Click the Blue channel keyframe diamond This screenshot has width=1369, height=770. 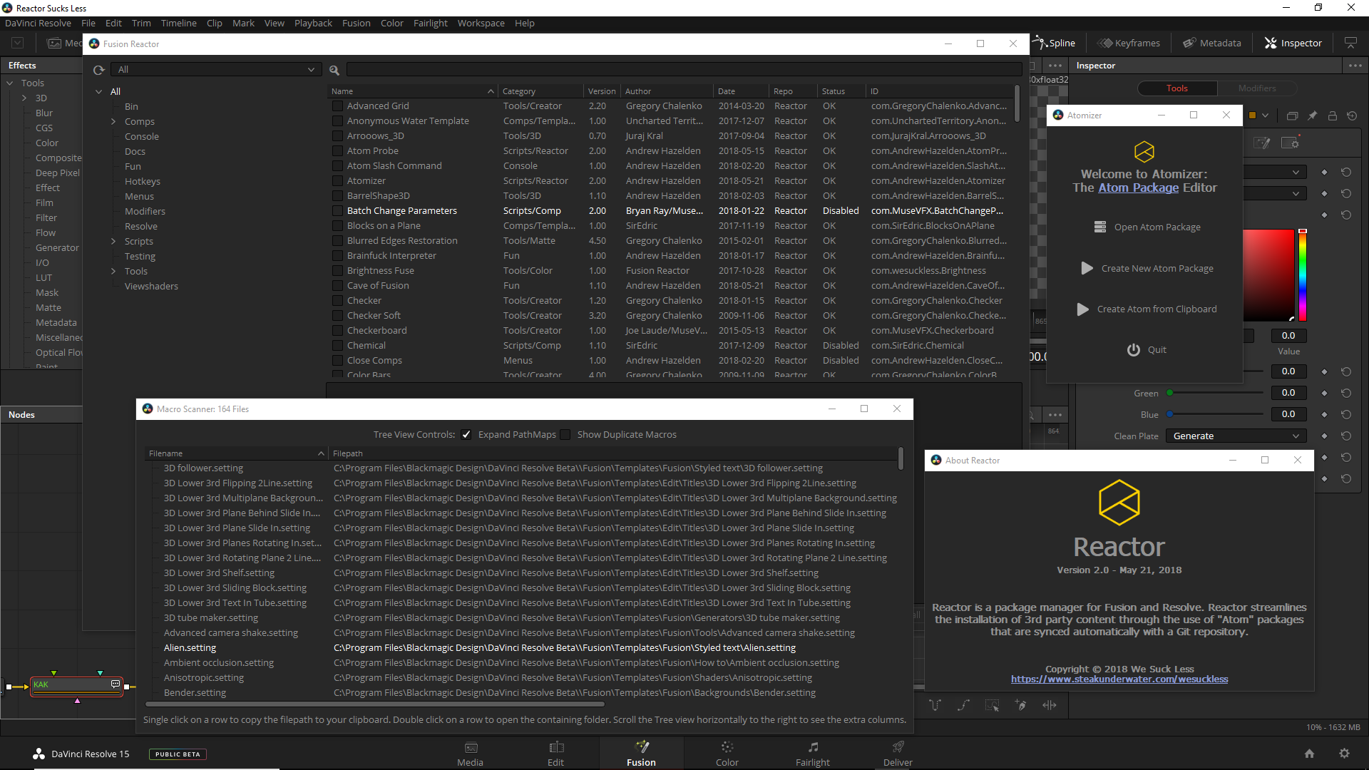point(1325,414)
